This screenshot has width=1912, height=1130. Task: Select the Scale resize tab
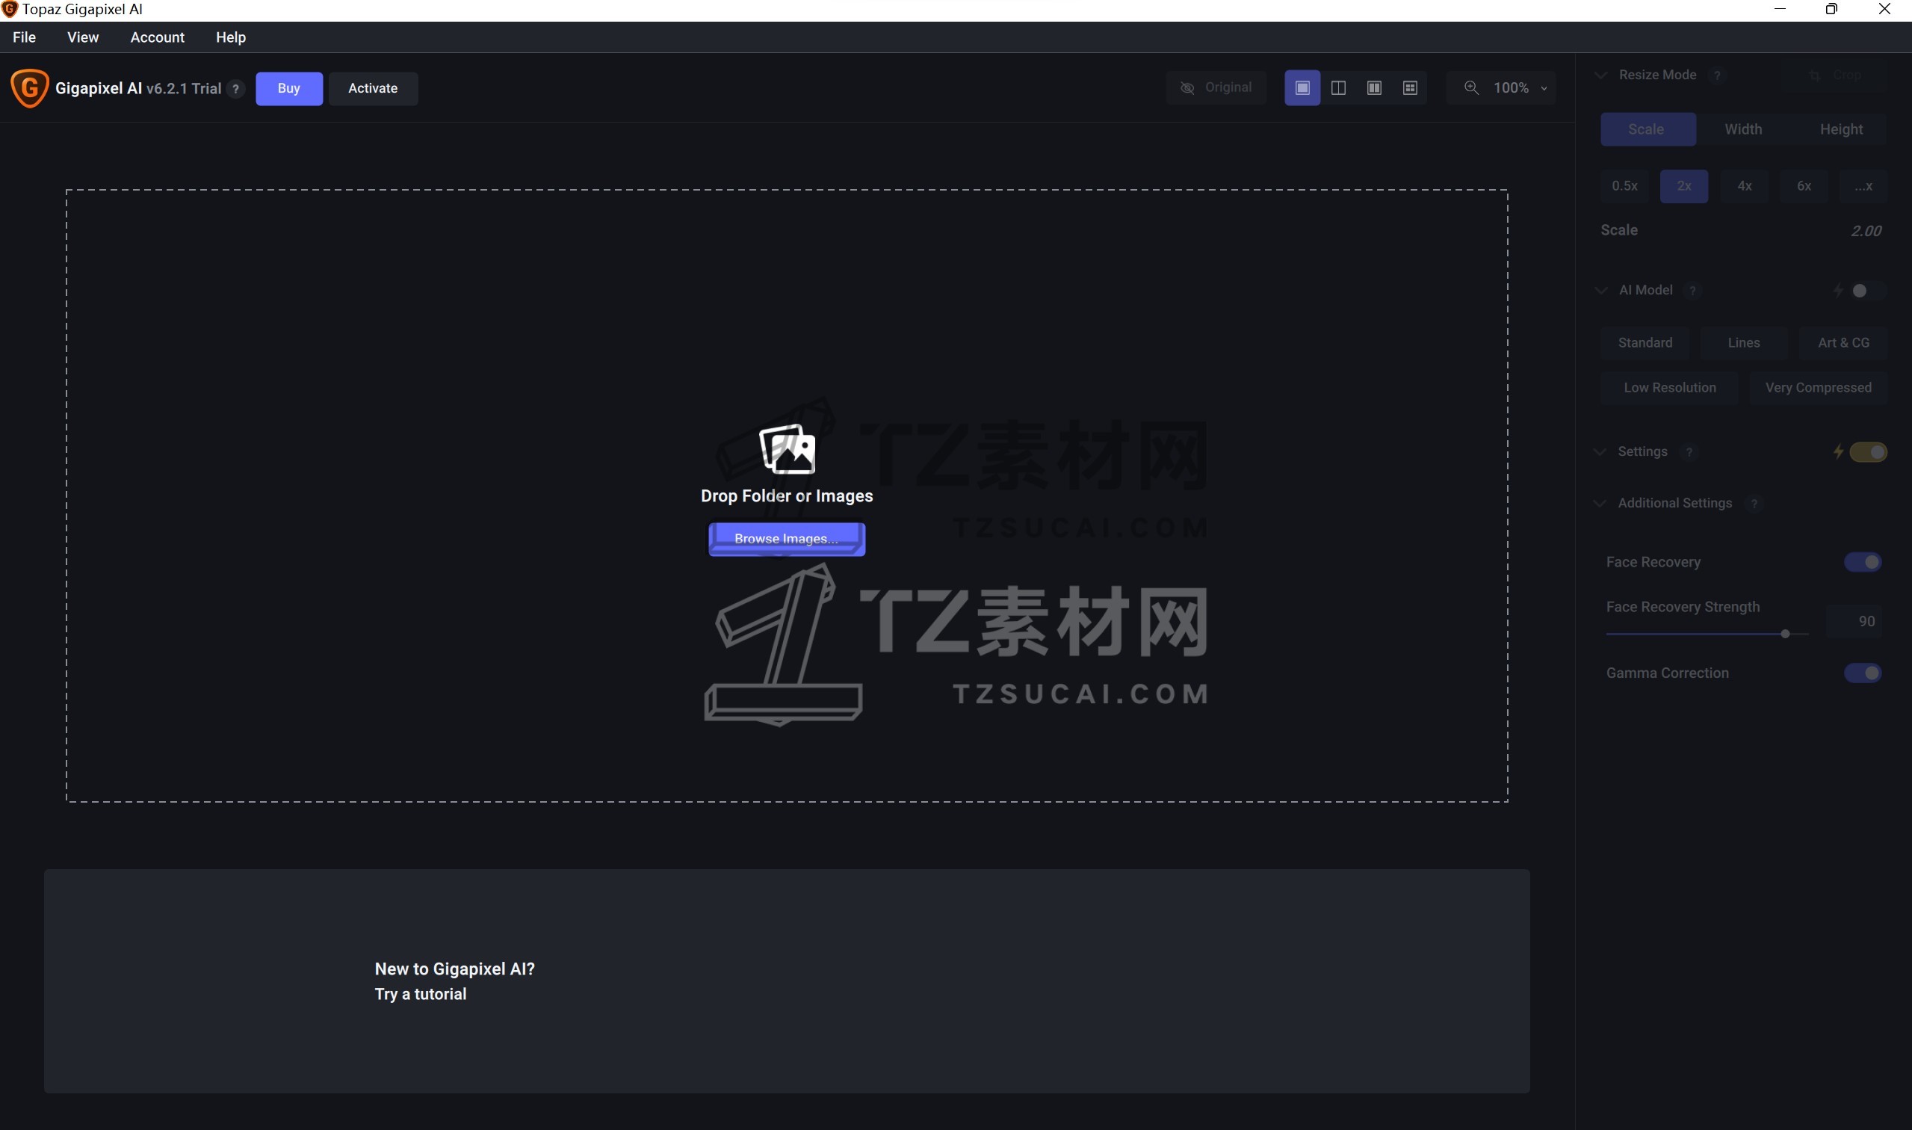coord(1648,129)
